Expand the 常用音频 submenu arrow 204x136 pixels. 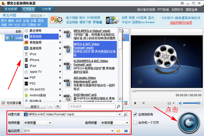pos(60,42)
